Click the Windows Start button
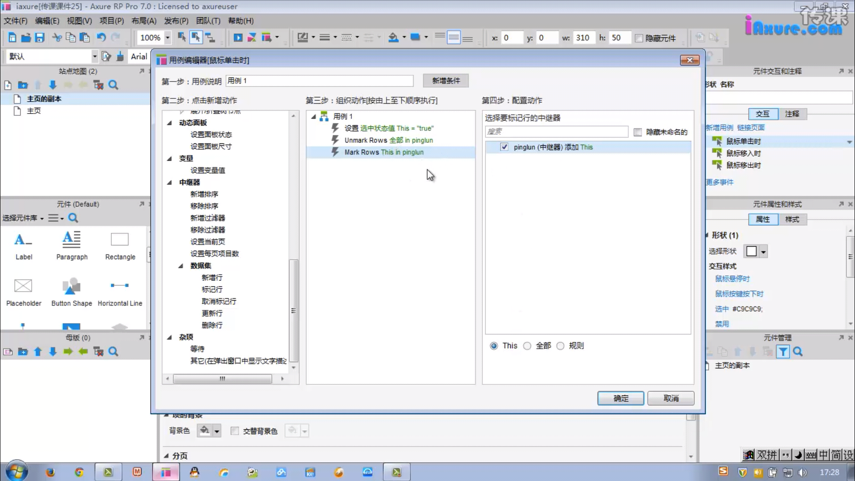The image size is (855, 481). [x=17, y=471]
